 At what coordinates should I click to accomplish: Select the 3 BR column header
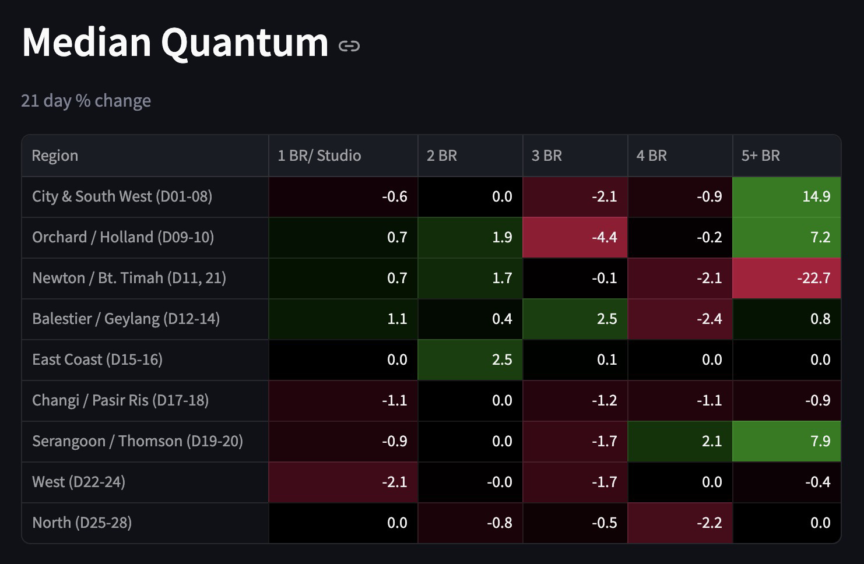point(546,156)
